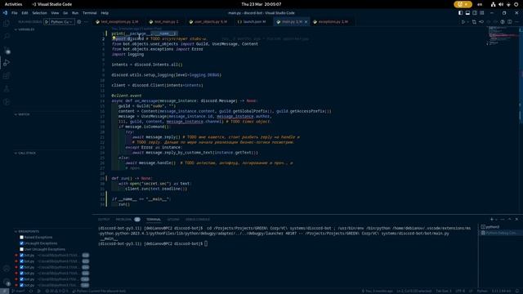Screen dimensions: 523x294
Task: Open the Extensions view in activity bar
Action: pyautogui.click(x=7, y=76)
